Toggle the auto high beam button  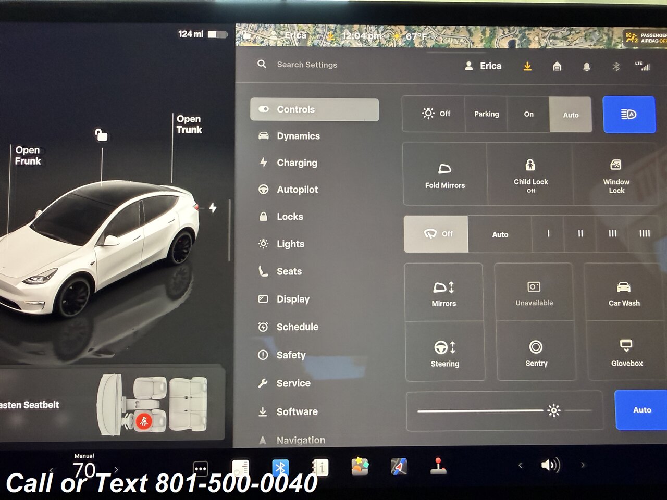(x=629, y=115)
